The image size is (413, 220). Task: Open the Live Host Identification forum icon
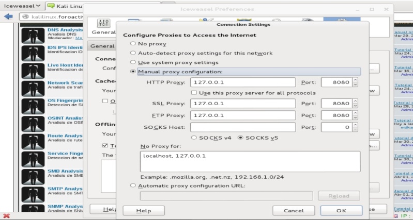33,71
